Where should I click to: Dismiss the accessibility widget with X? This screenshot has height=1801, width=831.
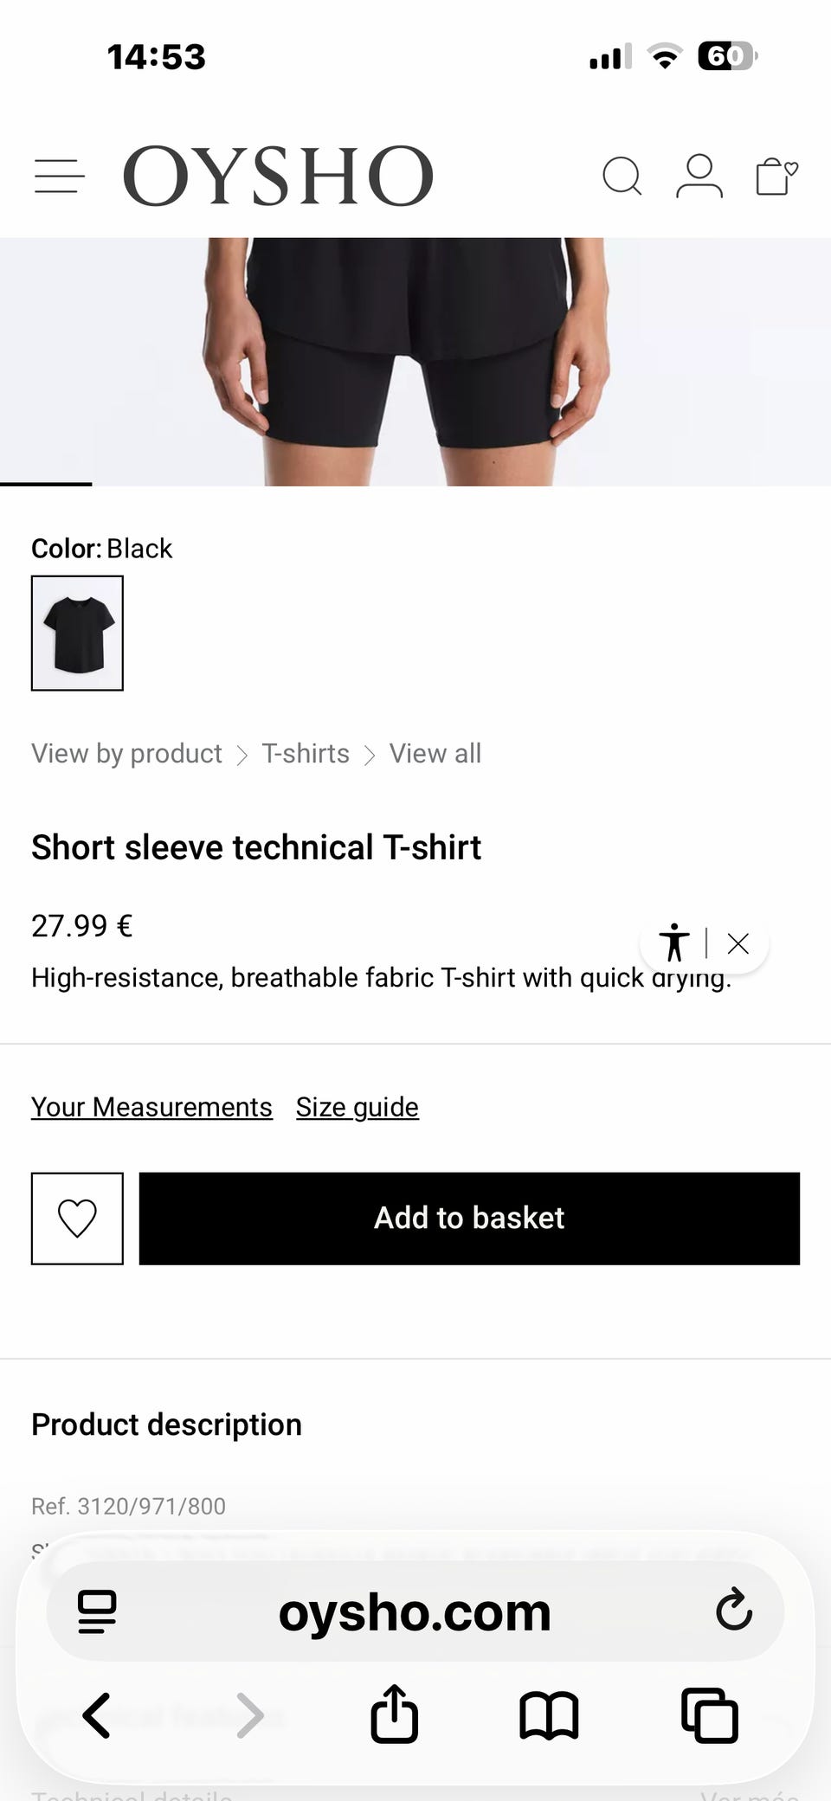tap(738, 943)
